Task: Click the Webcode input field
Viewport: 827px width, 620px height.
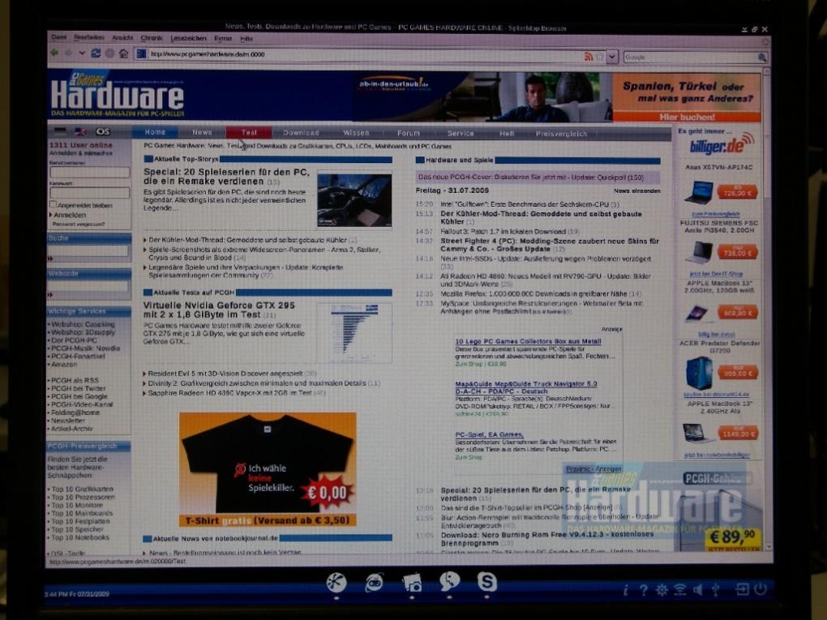Action: point(88,286)
